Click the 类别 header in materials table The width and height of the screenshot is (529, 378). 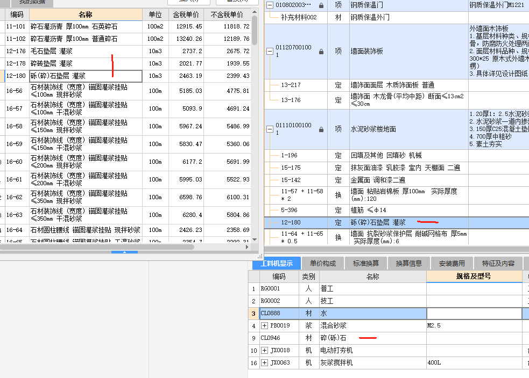pos(309,277)
